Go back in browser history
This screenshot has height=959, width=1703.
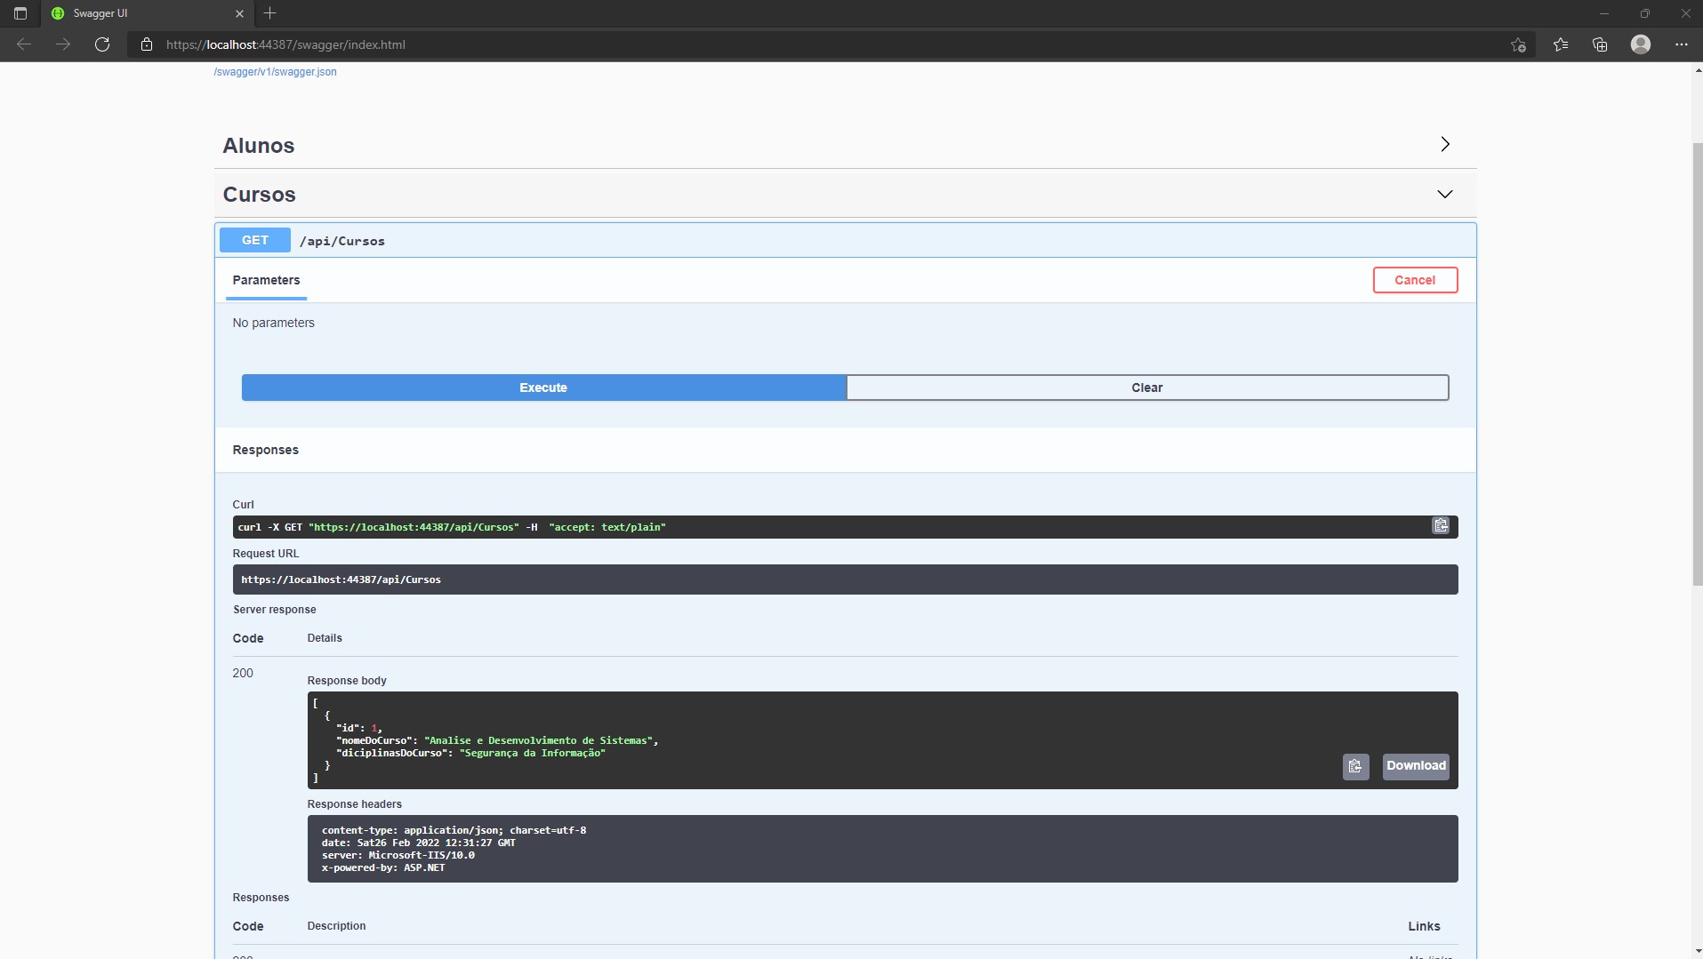click(24, 44)
